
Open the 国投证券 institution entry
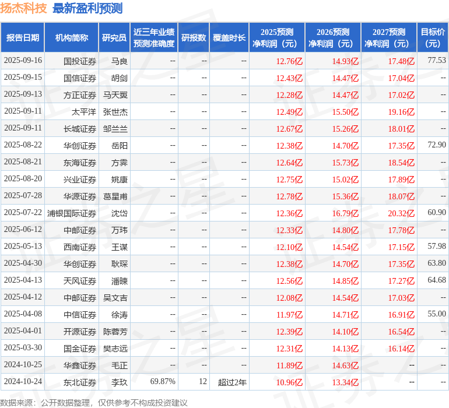click(x=80, y=61)
